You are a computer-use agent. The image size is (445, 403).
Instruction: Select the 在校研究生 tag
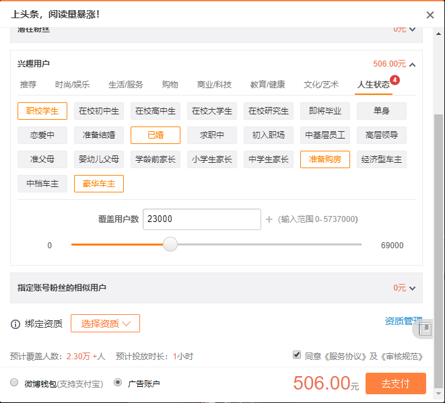coord(269,111)
